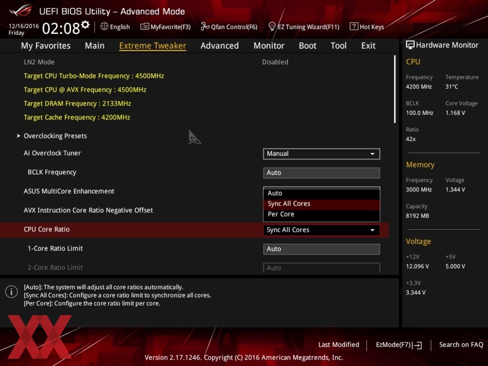Click the Hardware Monitor screen icon
488x366 pixels.
pos(410,45)
